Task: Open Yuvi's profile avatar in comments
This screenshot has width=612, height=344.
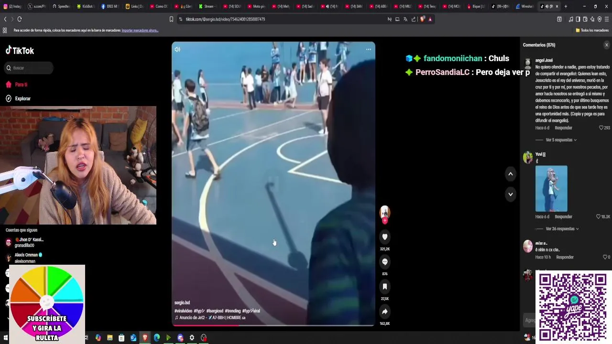Action: tap(528, 157)
